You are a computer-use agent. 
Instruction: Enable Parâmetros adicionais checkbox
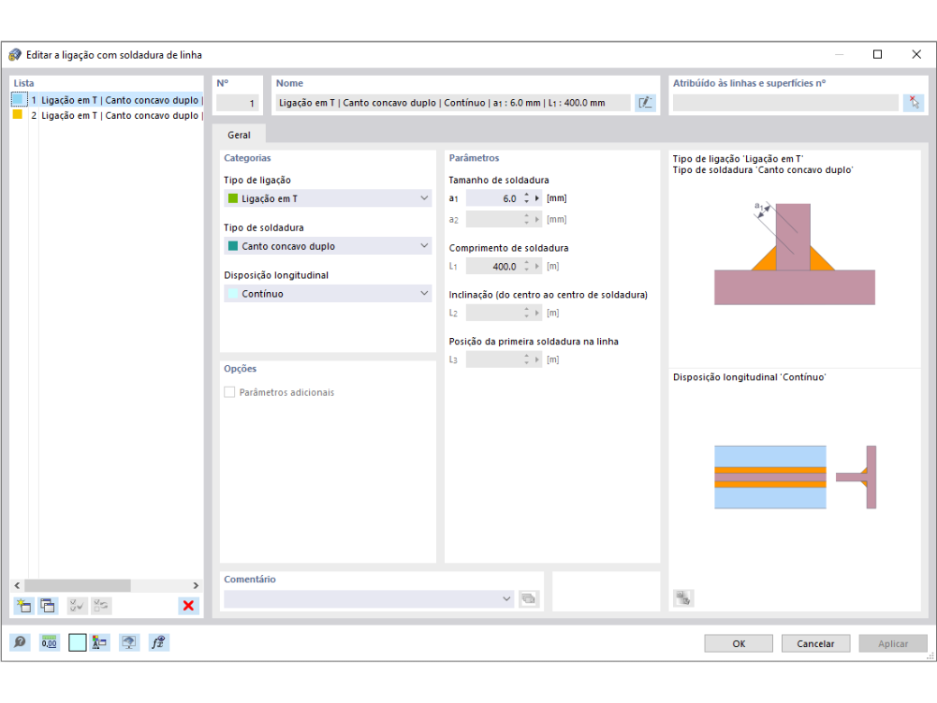(230, 392)
